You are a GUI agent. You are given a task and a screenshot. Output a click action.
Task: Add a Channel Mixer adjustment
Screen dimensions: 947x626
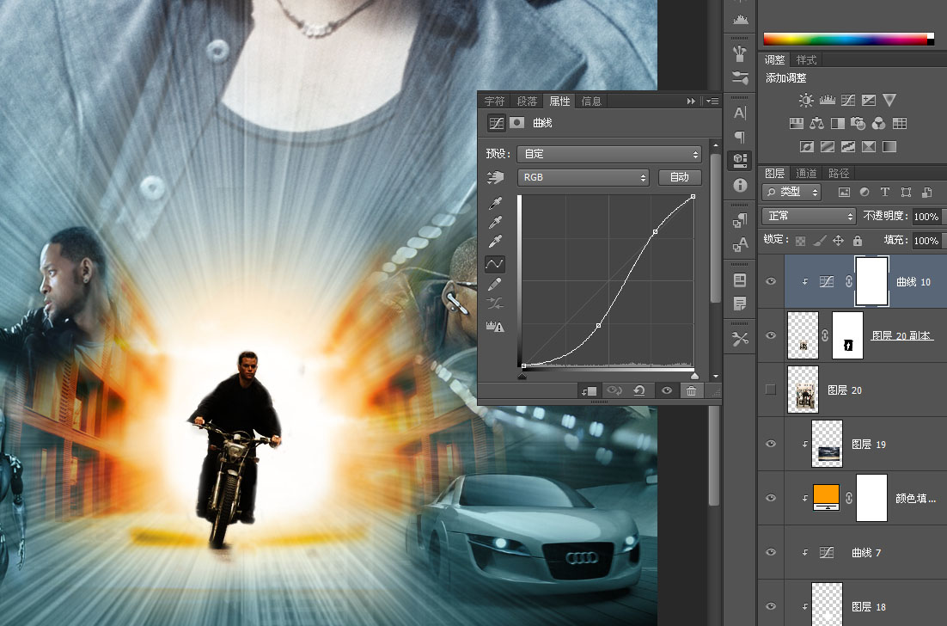[x=879, y=123]
